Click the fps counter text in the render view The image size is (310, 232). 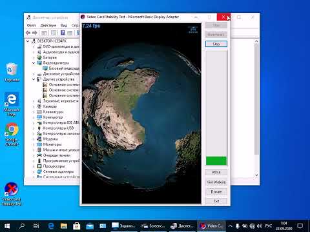click(x=91, y=26)
